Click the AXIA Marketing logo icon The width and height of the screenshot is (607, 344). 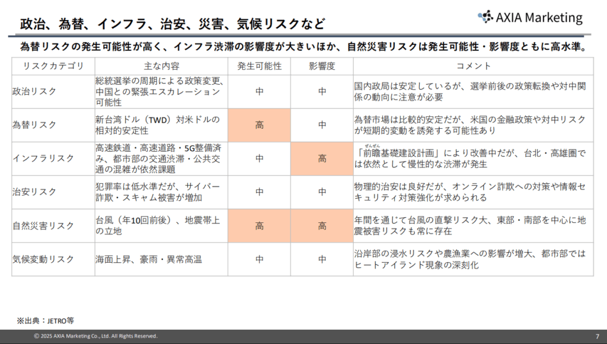(485, 17)
